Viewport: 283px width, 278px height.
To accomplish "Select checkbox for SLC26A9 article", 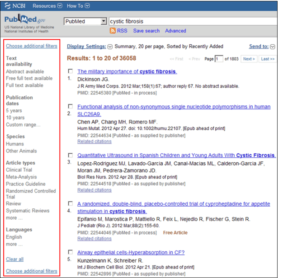I will [70, 107].
